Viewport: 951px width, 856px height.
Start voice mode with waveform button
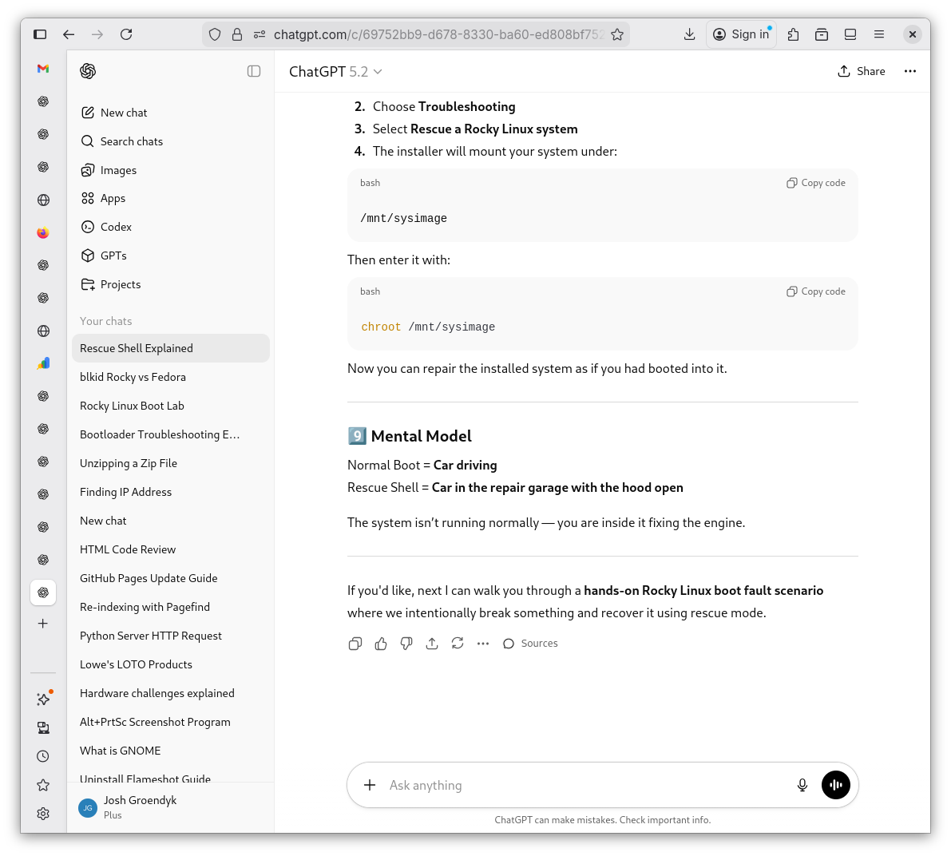point(835,785)
